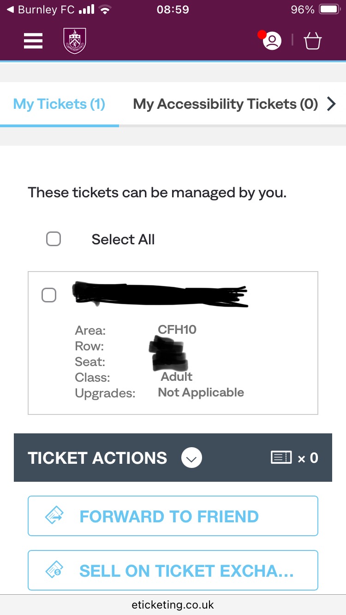The image size is (346, 615).
Task: Tap the Sell on Ticket Exchange icon
Action: (54, 570)
